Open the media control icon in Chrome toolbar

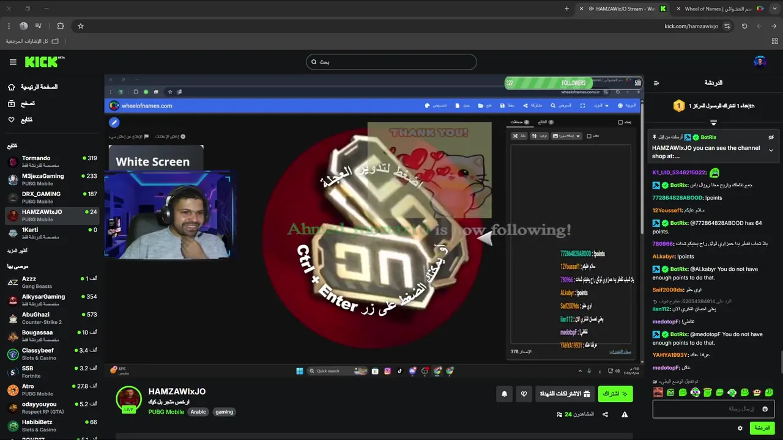[x=39, y=26]
